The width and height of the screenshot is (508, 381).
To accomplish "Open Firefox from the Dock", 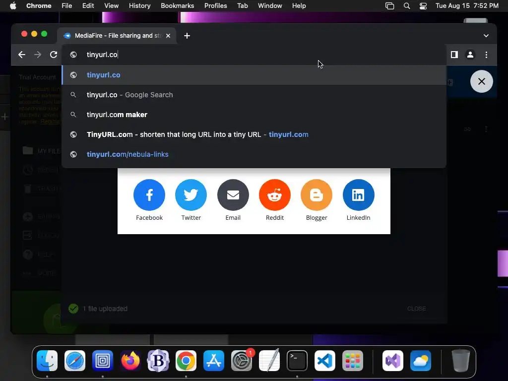I will [130, 361].
